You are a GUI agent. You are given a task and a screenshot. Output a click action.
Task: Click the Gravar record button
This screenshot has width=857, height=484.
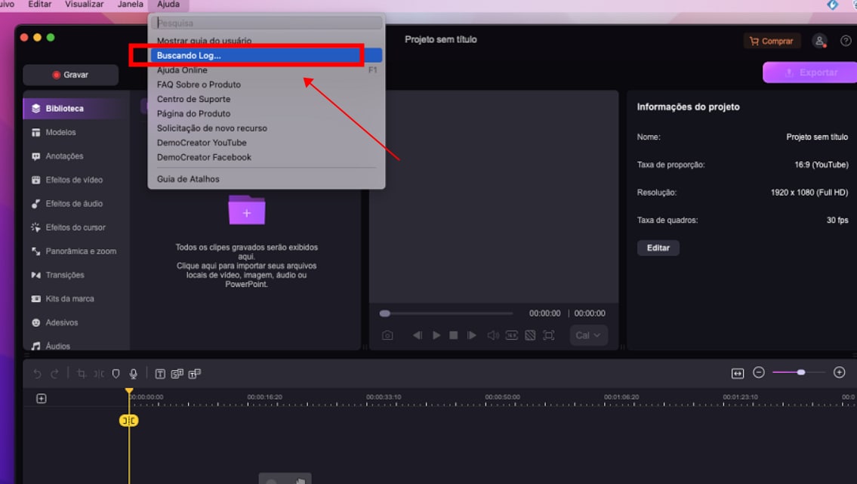(70, 75)
